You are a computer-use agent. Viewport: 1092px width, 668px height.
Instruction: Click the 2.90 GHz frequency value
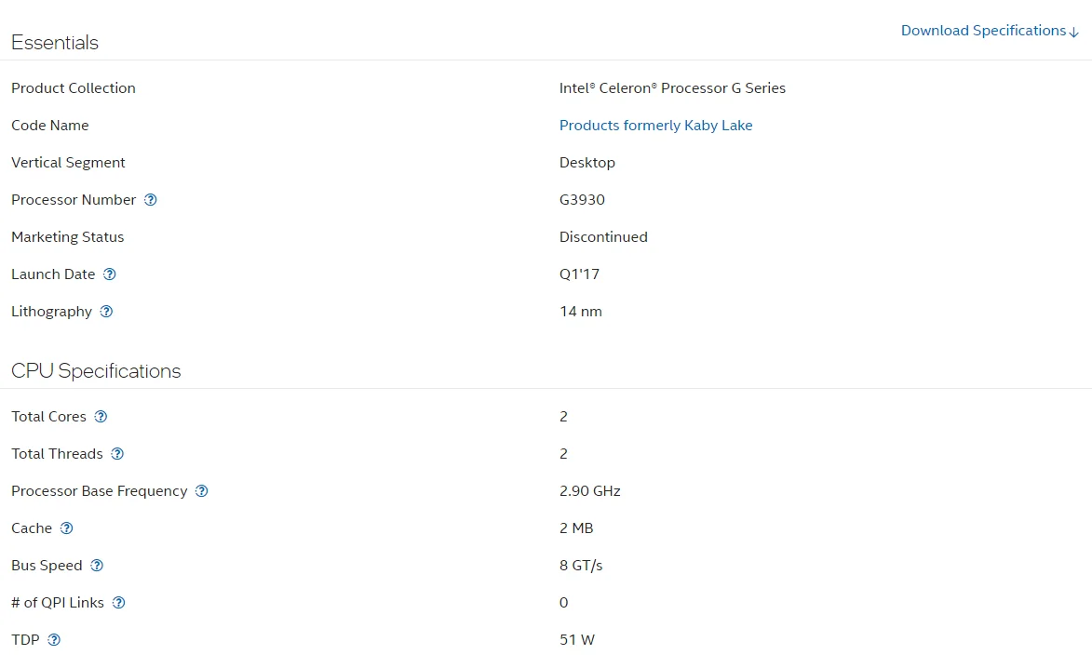589,491
